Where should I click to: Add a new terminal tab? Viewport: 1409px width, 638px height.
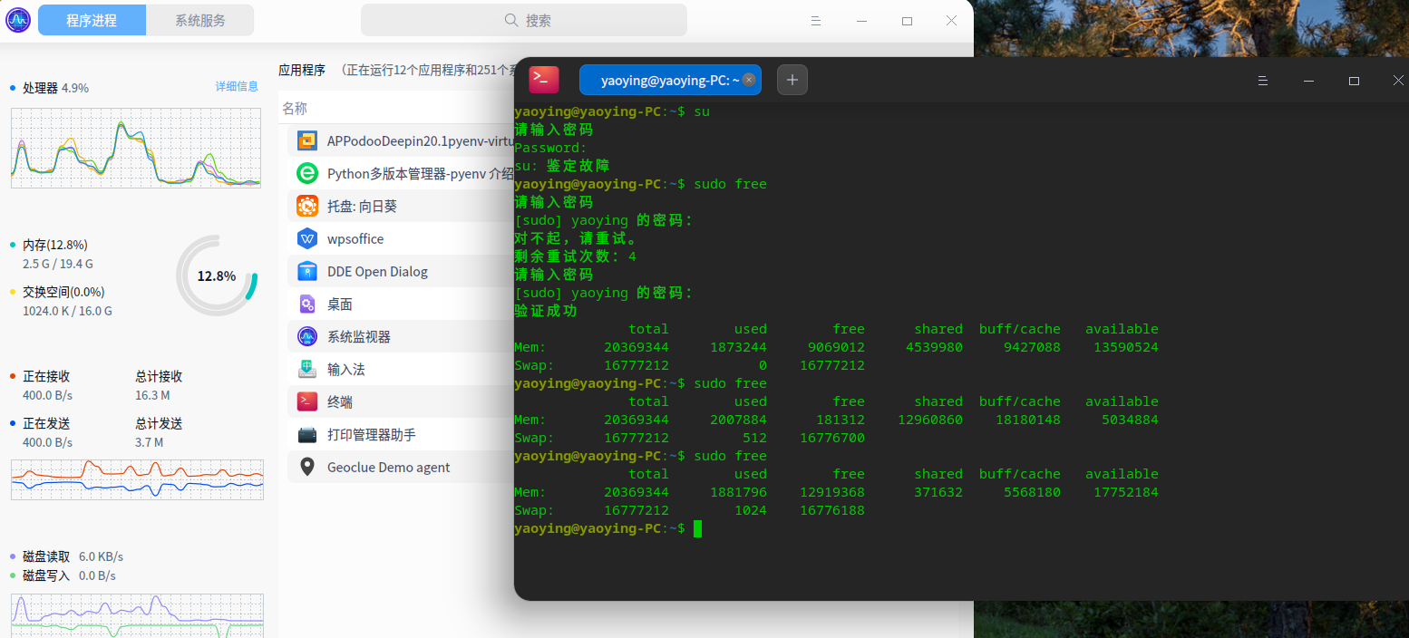[x=792, y=80]
